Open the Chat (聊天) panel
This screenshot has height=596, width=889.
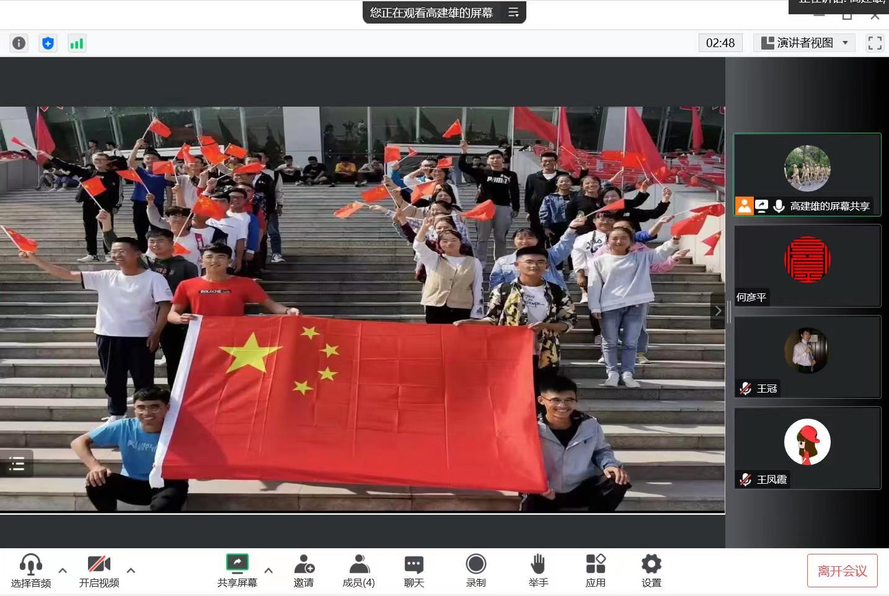[414, 571]
